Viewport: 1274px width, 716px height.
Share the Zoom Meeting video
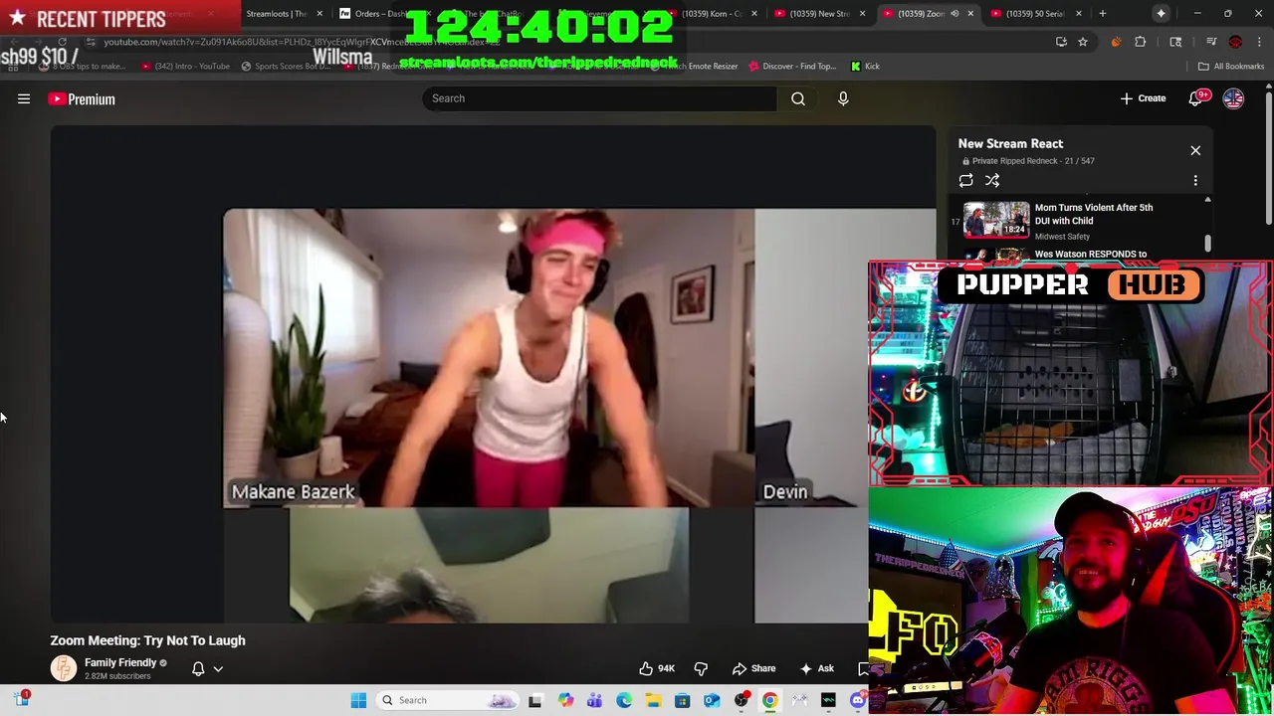(x=753, y=668)
